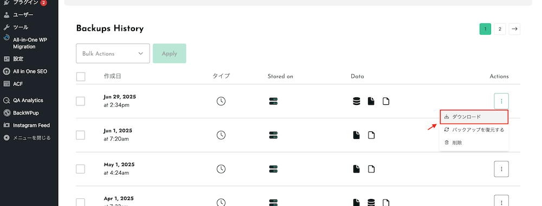Click the Jun 29, 2025 date text
The height and width of the screenshot is (206, 542).
coord(120,97)
